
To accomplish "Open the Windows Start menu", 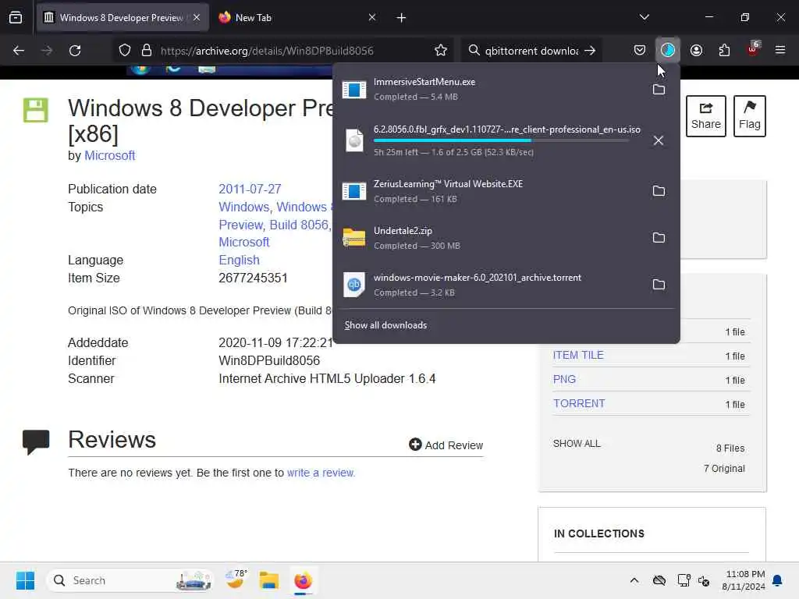I will [x=25, y=580].
